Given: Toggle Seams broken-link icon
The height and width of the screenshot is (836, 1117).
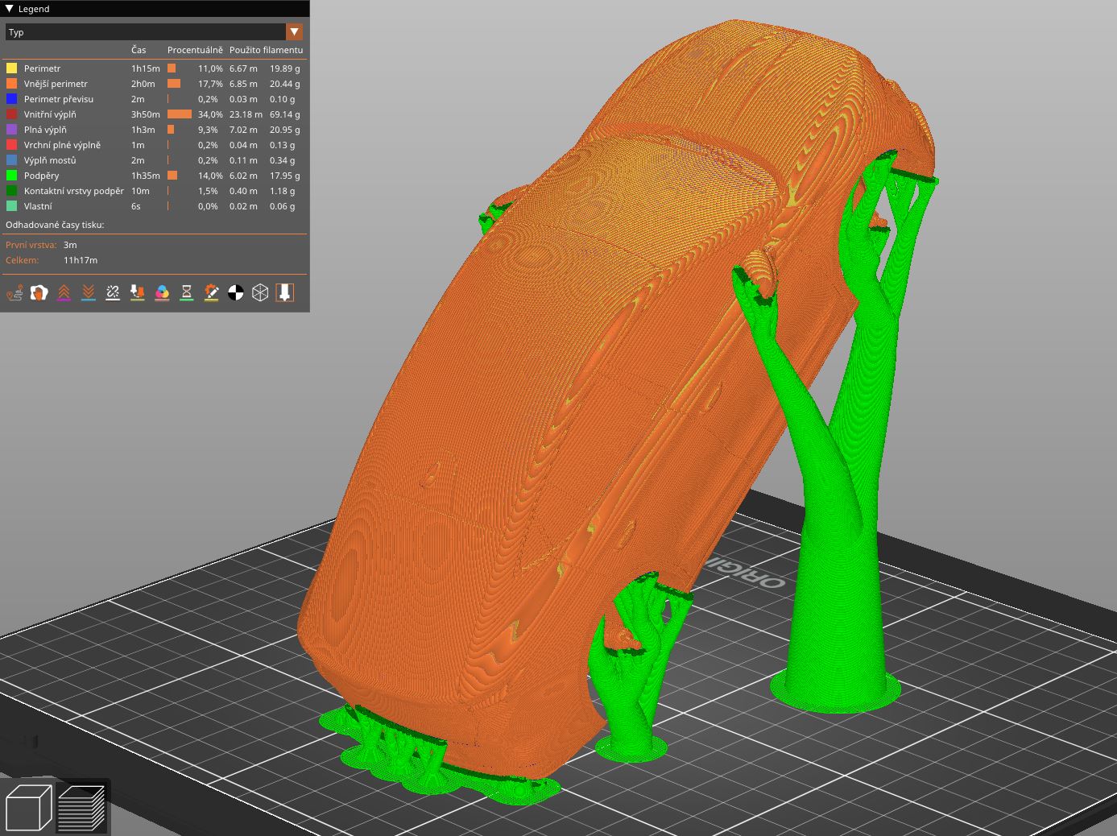Looking at the screenshot, I should click(113, 292).
